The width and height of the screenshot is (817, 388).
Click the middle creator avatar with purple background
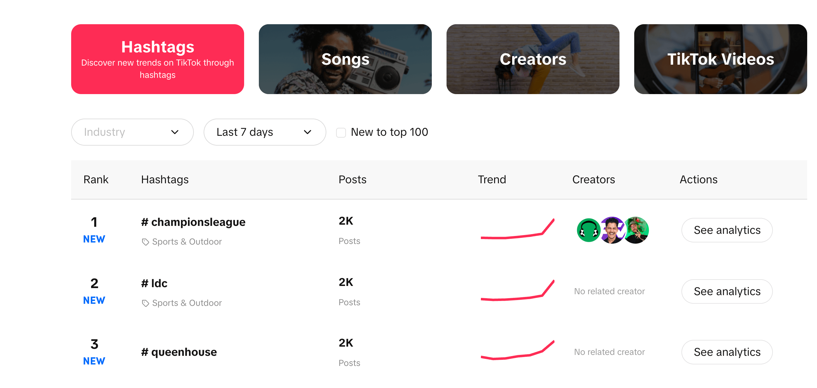pos(612,230)
